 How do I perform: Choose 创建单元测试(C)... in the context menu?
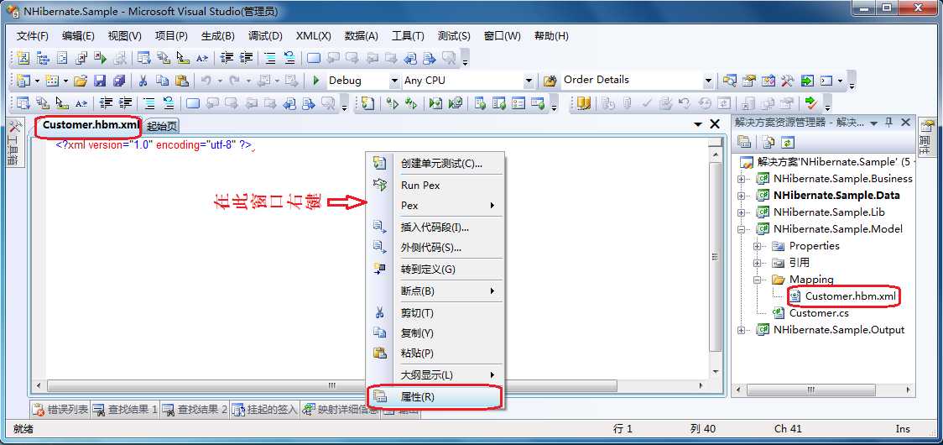[435, 164]
